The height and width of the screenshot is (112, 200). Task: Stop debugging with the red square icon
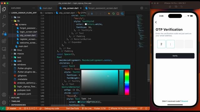click(x=118, y=14)
